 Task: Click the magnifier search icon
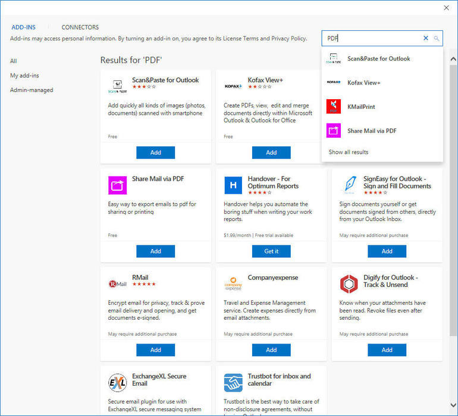coord(436,38)
